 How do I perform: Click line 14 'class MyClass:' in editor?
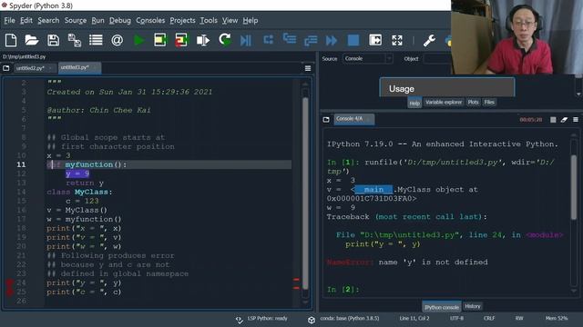click(x=79, y=192)
